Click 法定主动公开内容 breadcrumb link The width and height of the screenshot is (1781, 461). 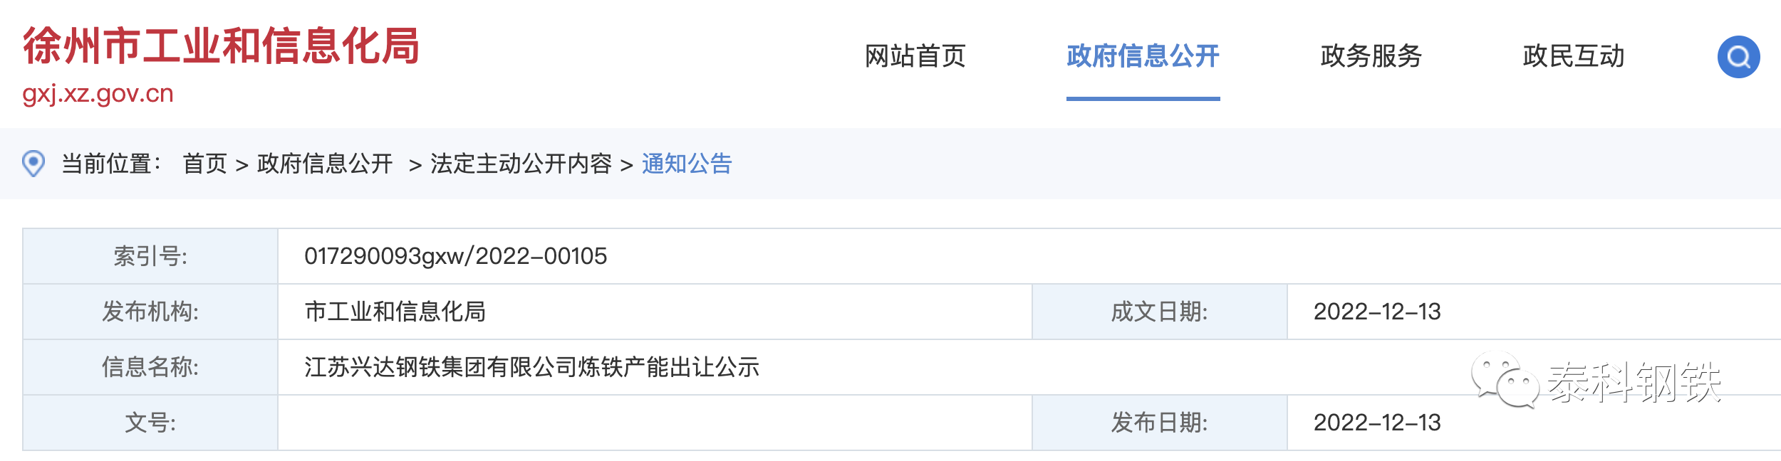[x=521, y=164]
